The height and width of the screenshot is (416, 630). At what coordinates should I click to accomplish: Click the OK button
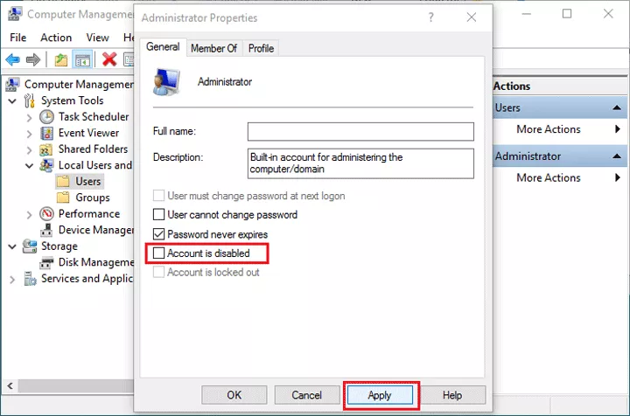click(x=234, y=395)
